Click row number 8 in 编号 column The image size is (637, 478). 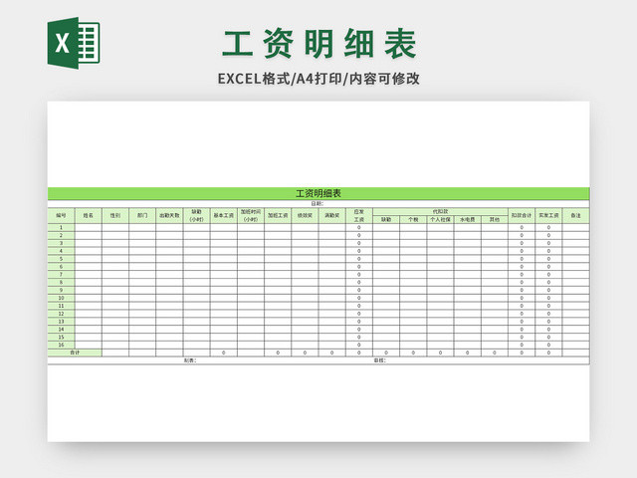click(62, 282)
